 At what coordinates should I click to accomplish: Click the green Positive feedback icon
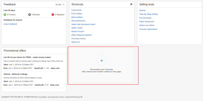point(5,15)
